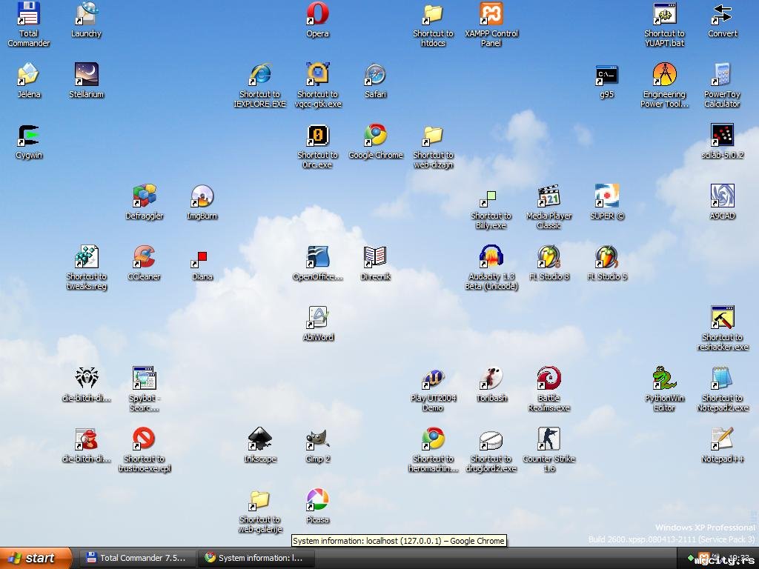
Task: Select the Google Chrome desktop icon
Action: pos(375,136)
